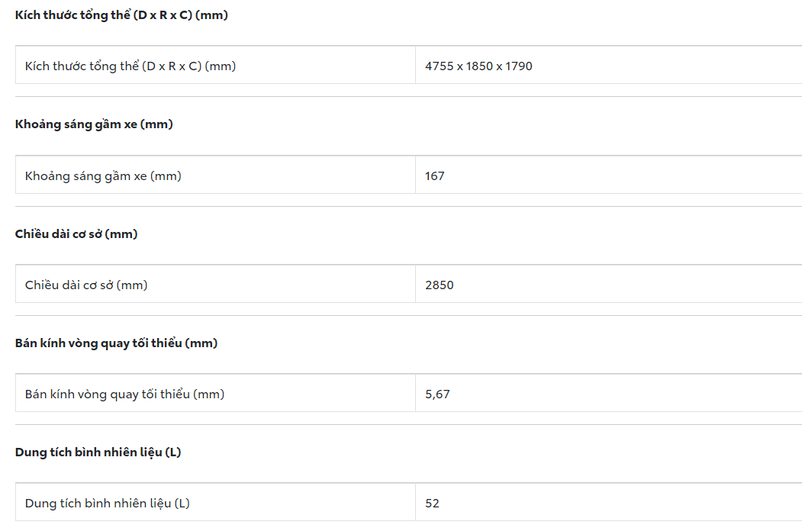The height and width of the screenshot is (528, 802).
Task: Click the (D x R x C) text in the top section heading
Action: coord(163,15)
